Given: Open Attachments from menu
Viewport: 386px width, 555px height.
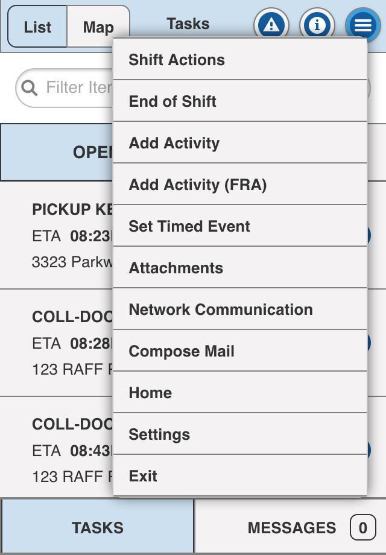Looking at the screenshot, I should click(x=240, y=268).
